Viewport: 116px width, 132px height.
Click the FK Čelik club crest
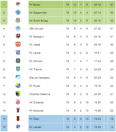(18, 118)
